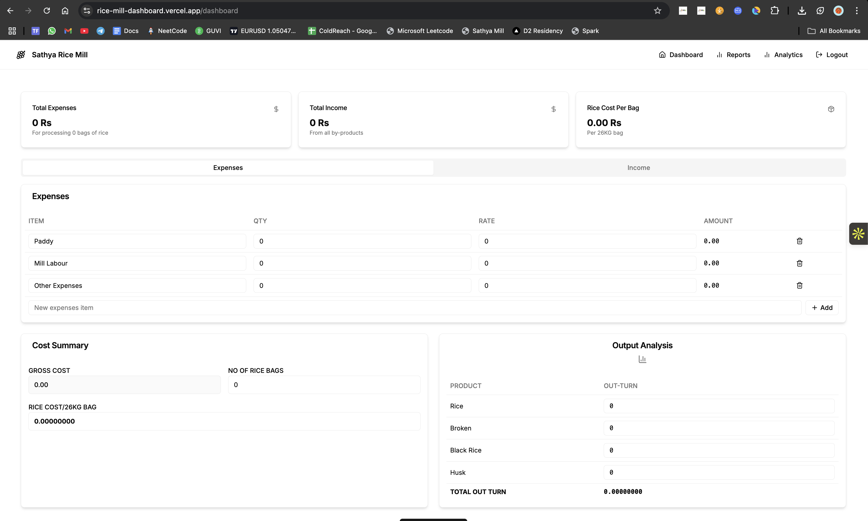
Task: Open the browser home page
Action: (65, 11)
